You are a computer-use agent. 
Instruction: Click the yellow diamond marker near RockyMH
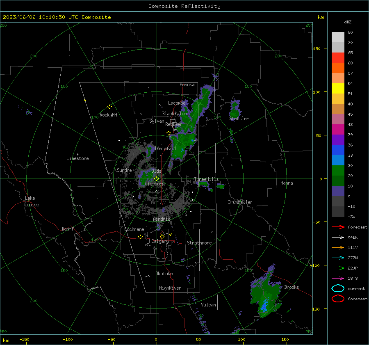click(x=109, y=107)
